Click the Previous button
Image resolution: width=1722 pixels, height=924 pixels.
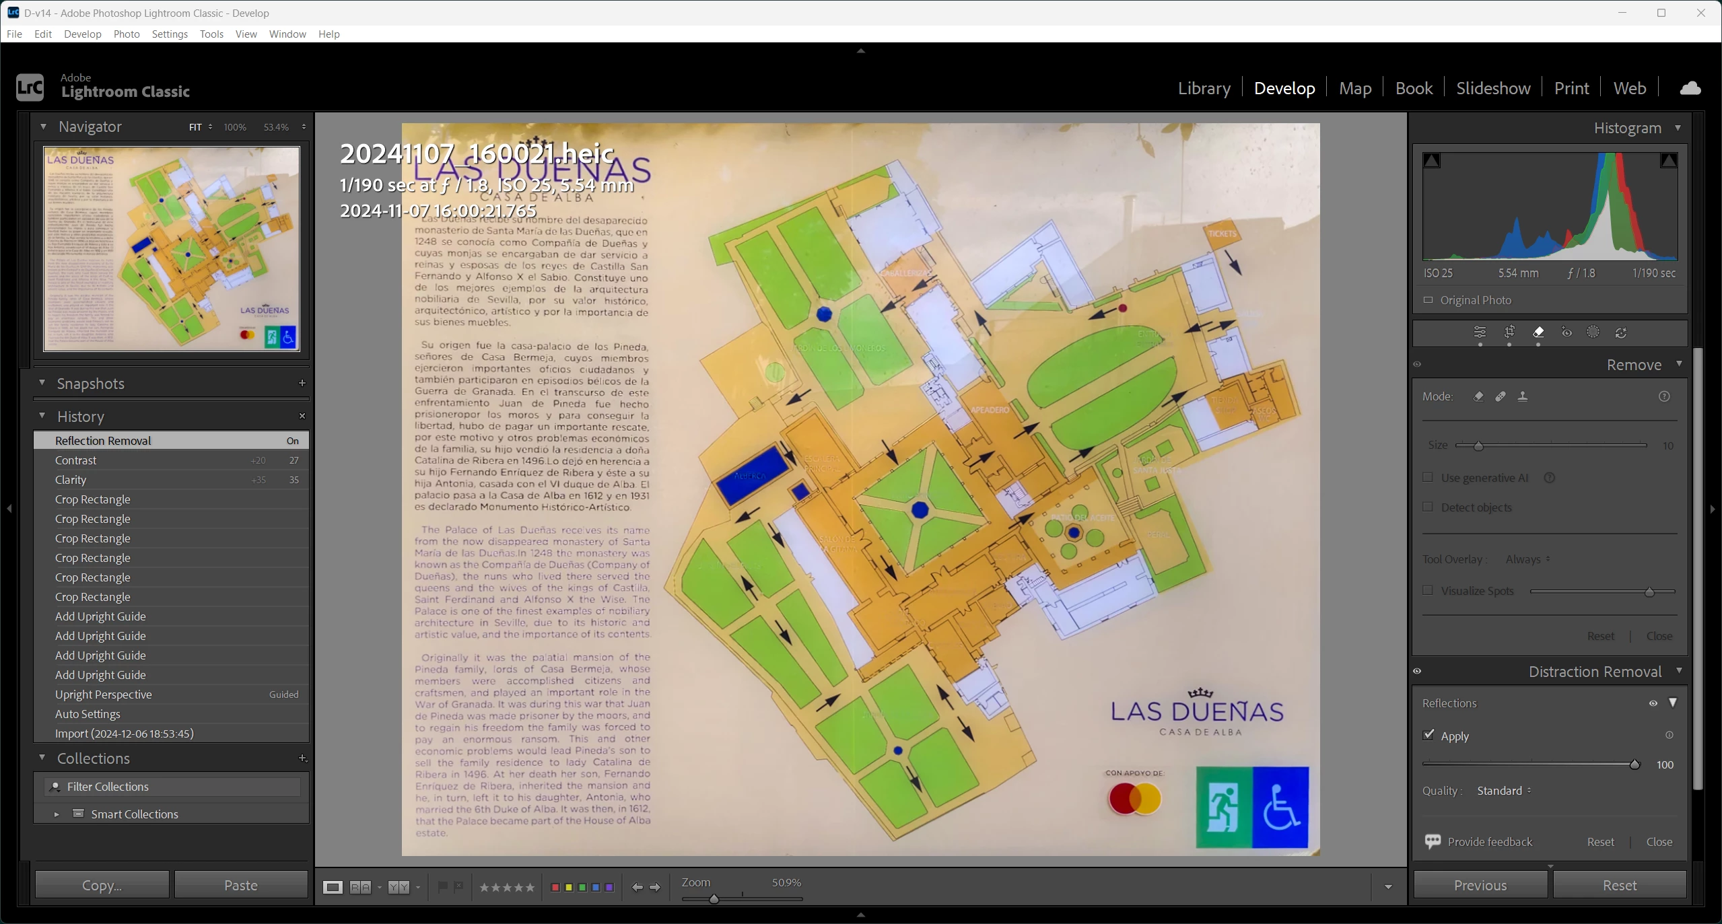1480,885
